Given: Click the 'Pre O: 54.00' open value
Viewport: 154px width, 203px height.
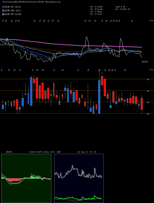Looking at the screenshot, I should (x=96, y=6).
